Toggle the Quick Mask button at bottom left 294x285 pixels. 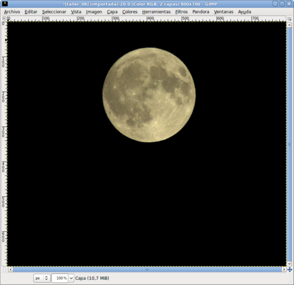click(x=4, y=270)
